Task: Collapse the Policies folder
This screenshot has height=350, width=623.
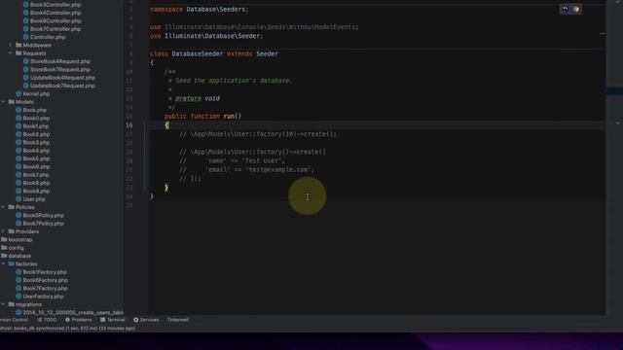Action: pos(3,207)
